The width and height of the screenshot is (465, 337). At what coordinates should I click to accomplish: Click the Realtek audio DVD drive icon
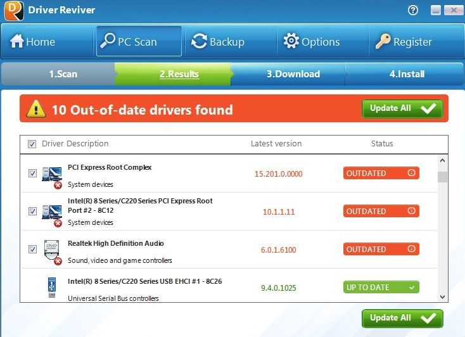pos(52,252)
